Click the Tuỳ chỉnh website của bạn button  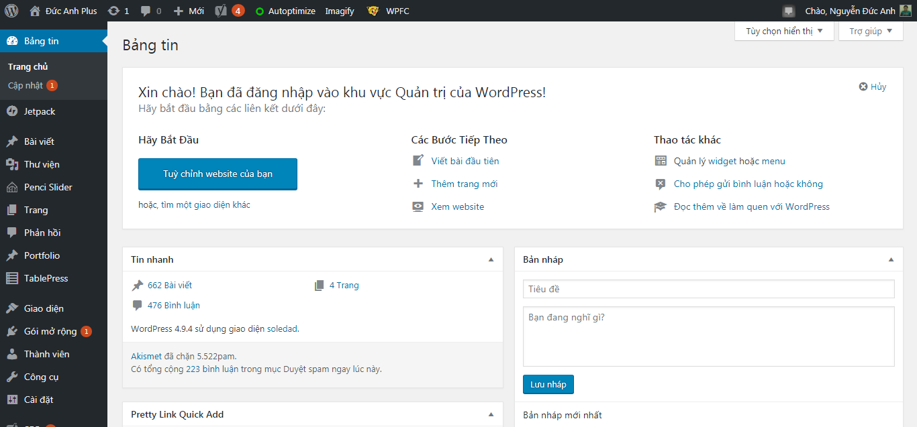coord(218,174)
